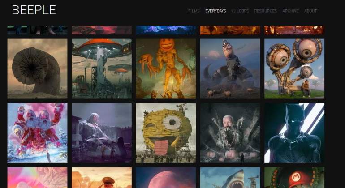Open the ARCHIVE section

290,11
